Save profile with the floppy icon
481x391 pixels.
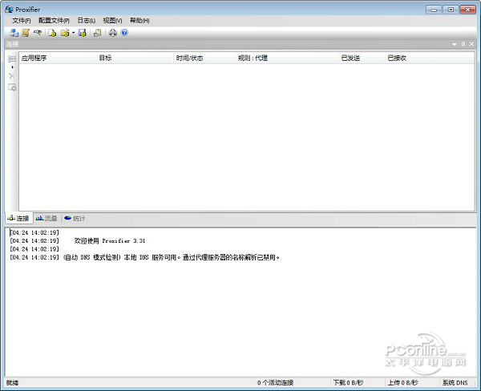[83, 33]
